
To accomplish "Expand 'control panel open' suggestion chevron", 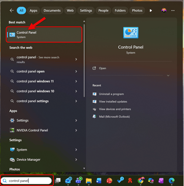I will point(76,71).
